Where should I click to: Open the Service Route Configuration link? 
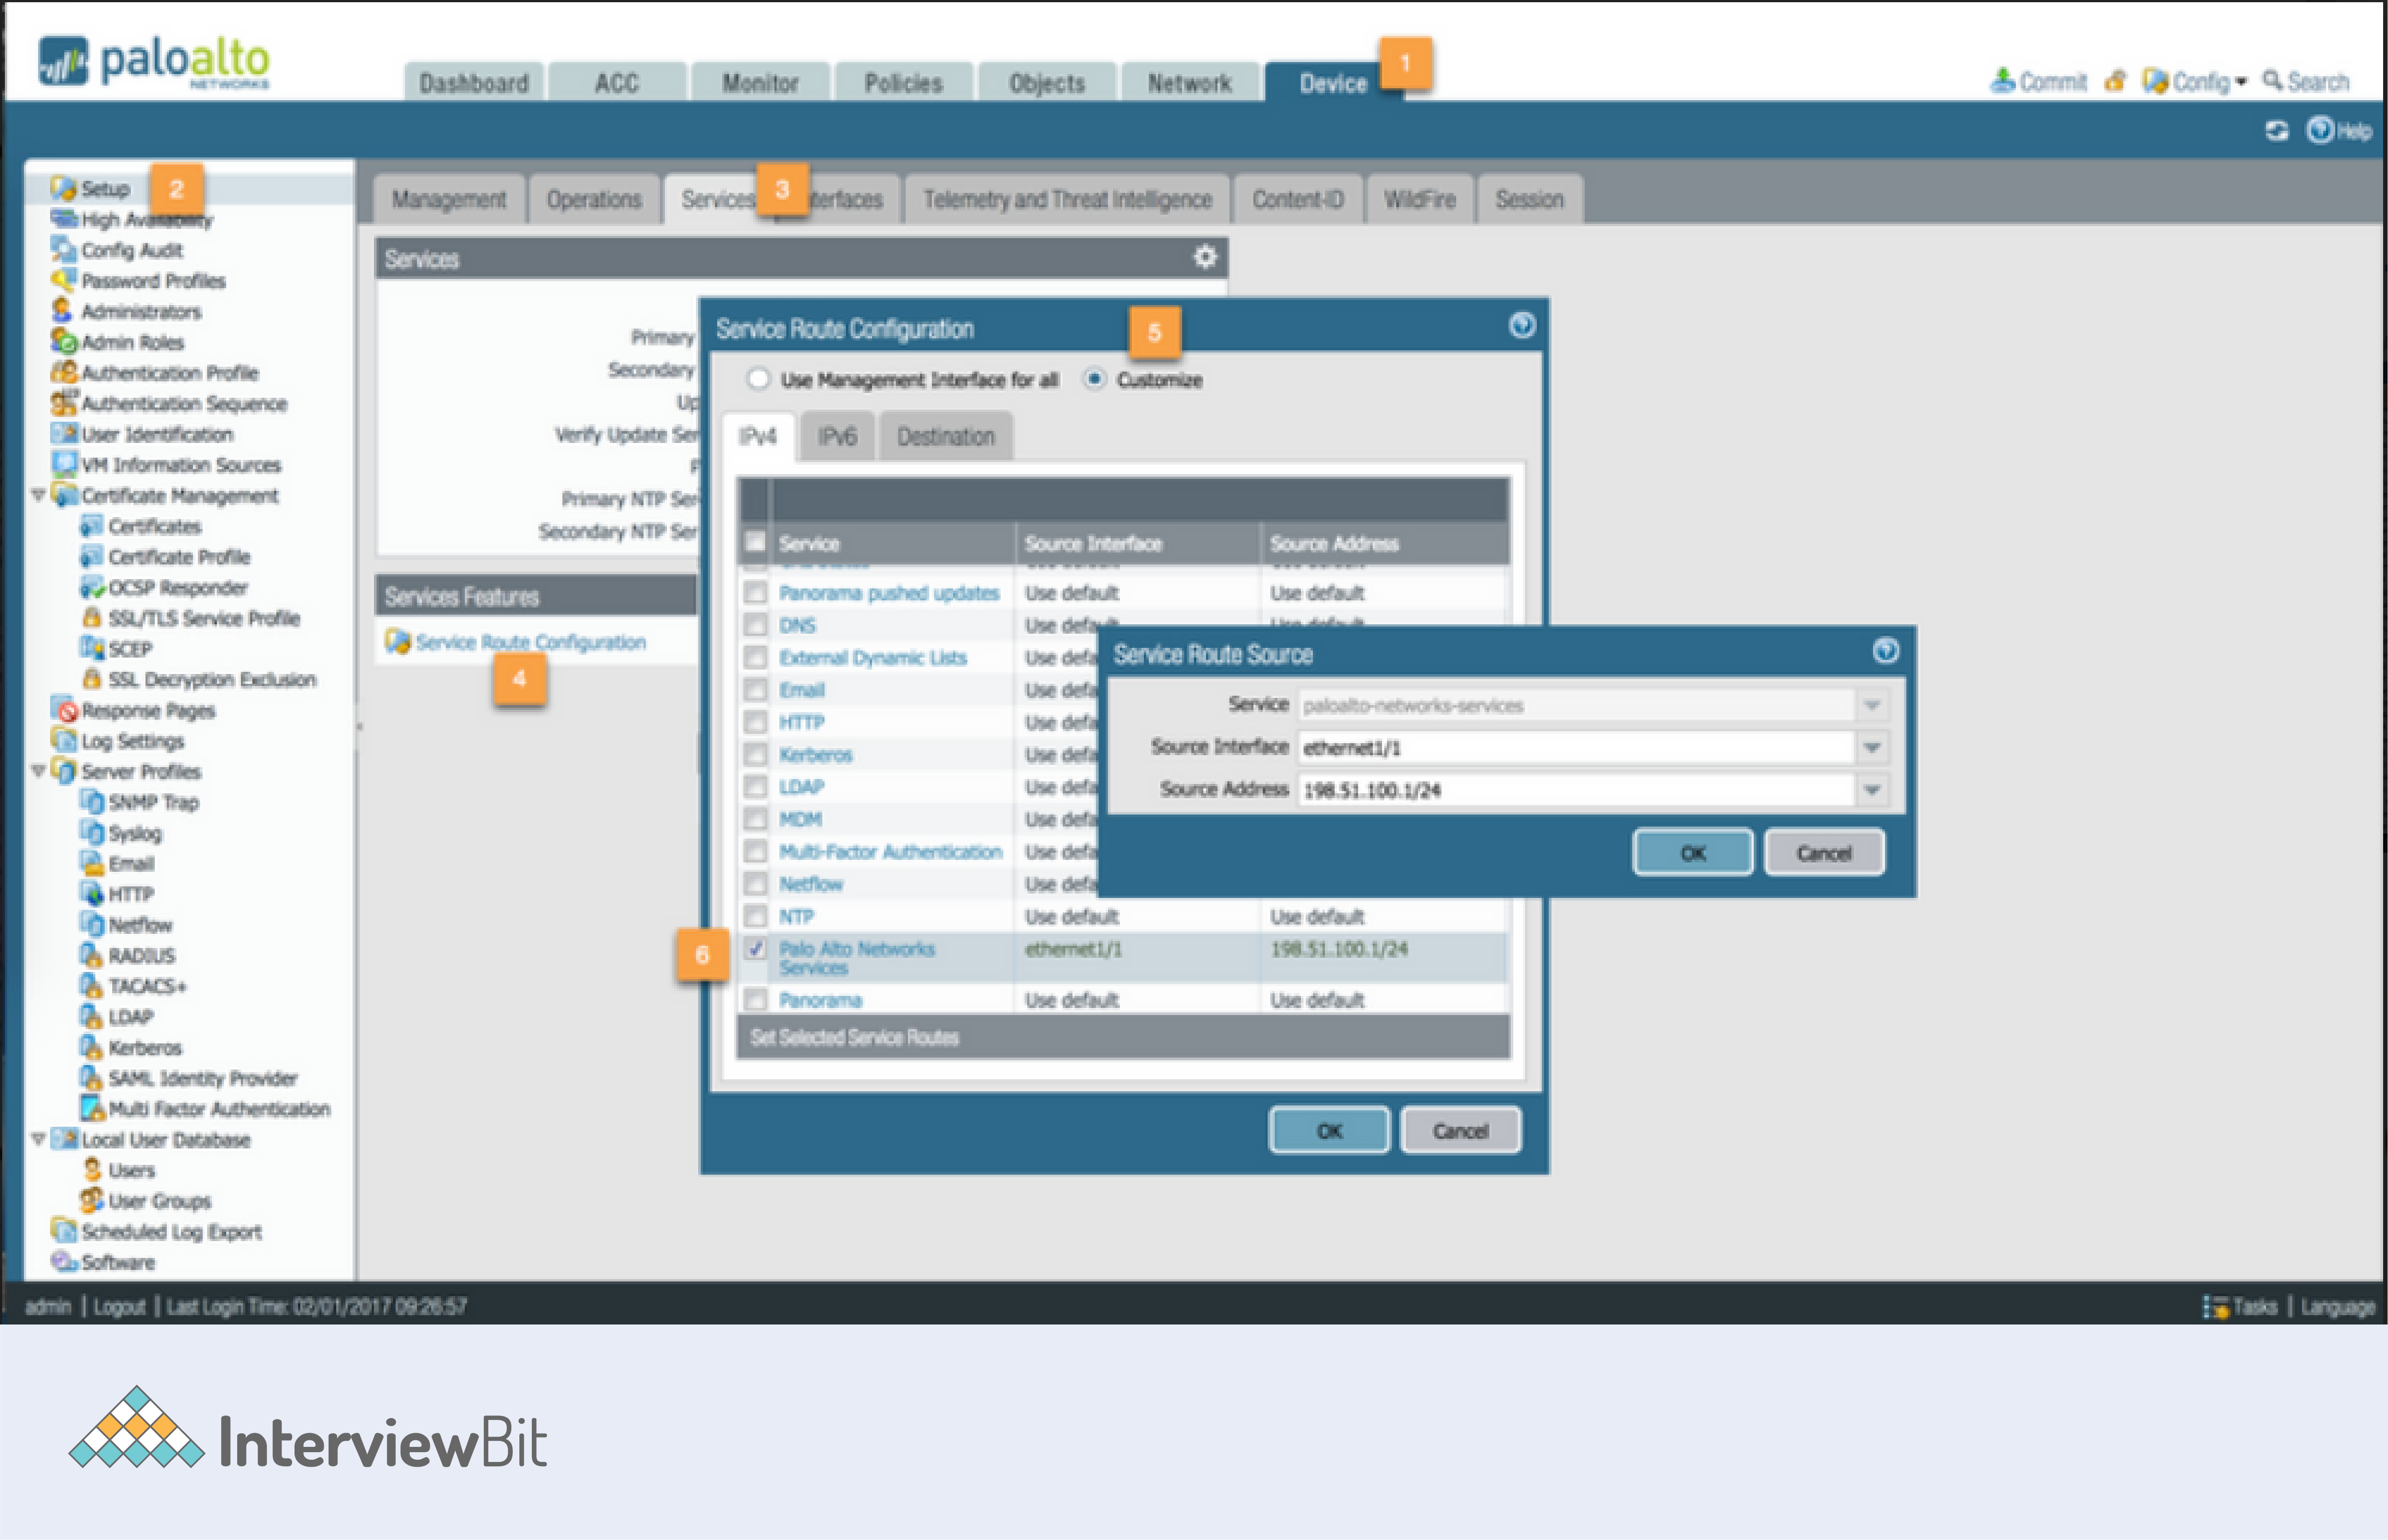(x=530, y=642)
